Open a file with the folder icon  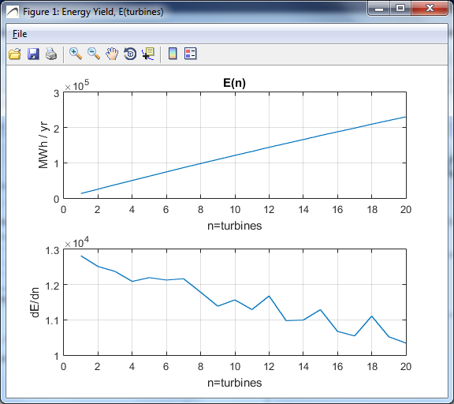tap(15, 54)
